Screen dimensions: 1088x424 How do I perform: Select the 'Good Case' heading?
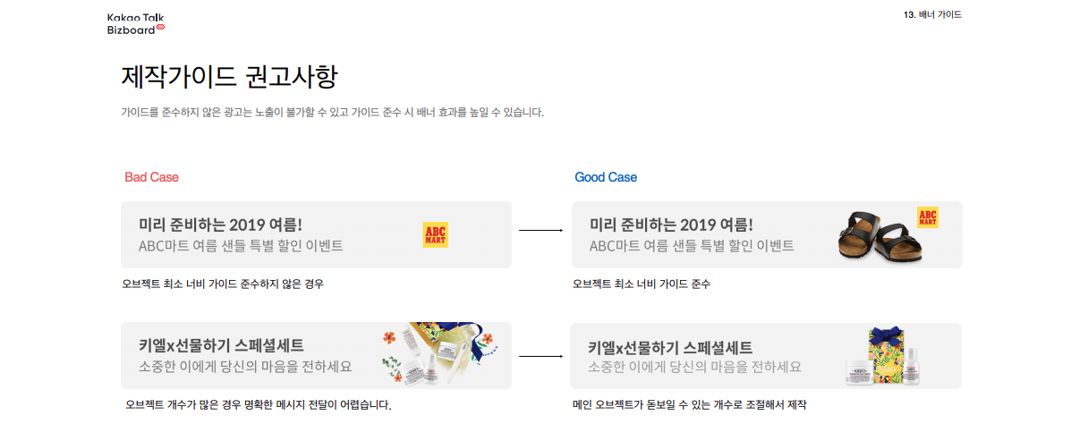point(606,177)
